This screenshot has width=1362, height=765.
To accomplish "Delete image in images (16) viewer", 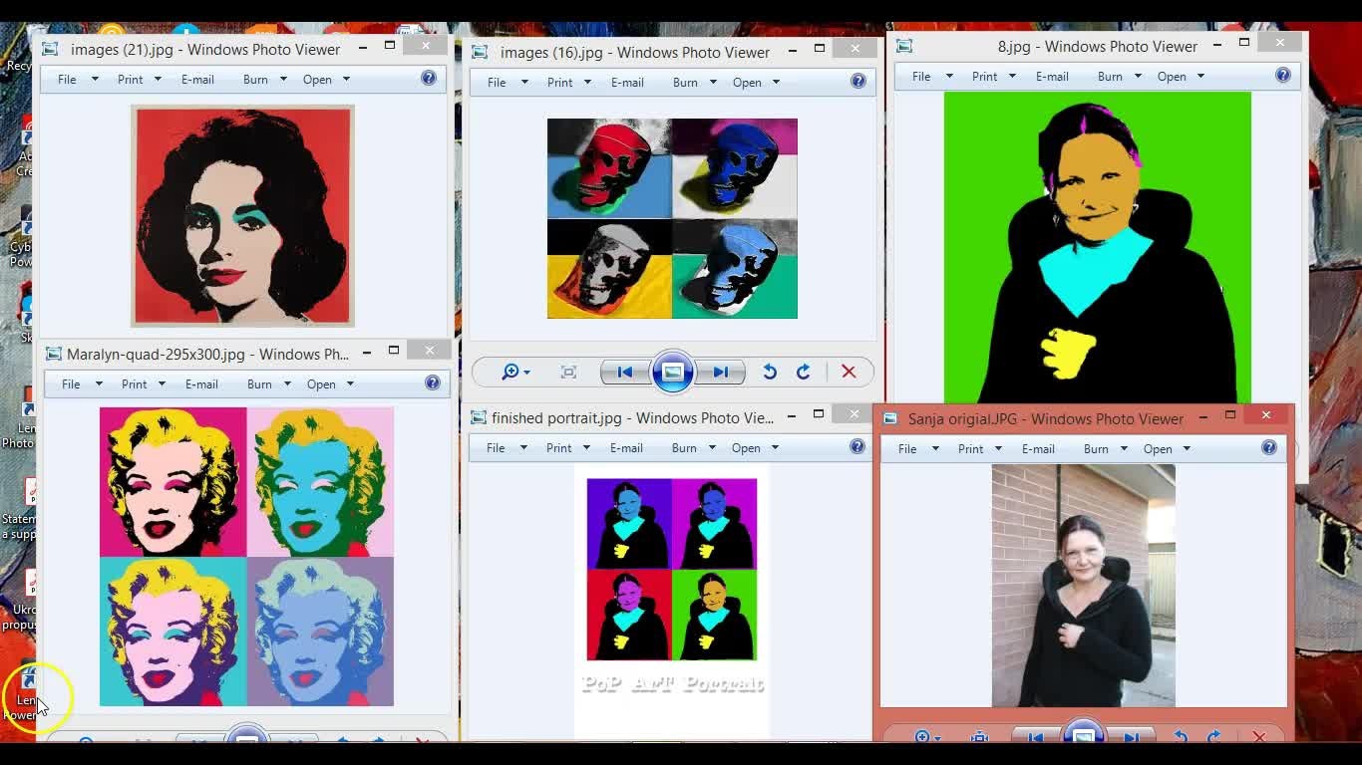I will click(849, 372).
